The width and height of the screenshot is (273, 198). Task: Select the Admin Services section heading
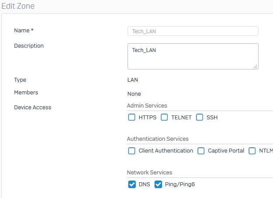[147, 106]
